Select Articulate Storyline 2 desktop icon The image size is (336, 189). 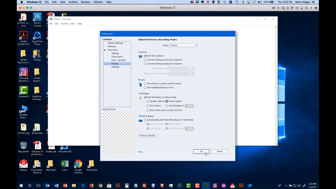pos(23,75)
